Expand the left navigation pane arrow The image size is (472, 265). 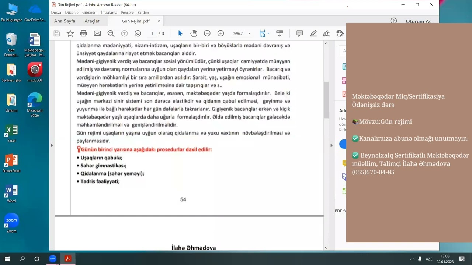coord(52,145)
